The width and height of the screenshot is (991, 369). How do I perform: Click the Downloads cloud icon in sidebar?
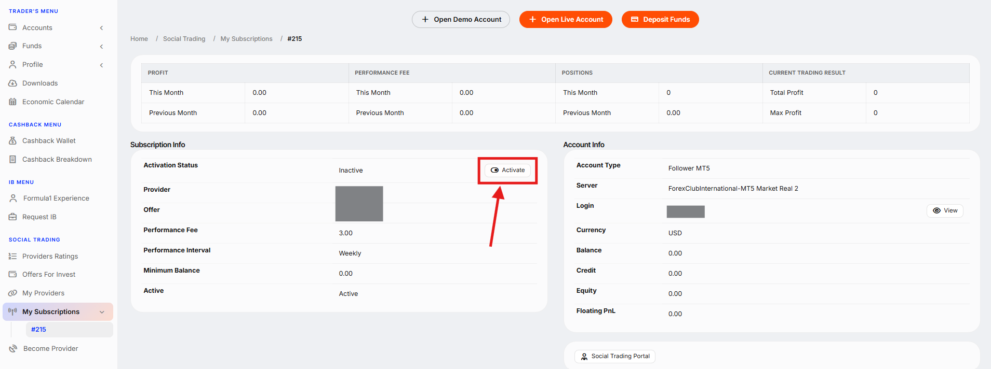pyautogui.click(x=12, y=83)
